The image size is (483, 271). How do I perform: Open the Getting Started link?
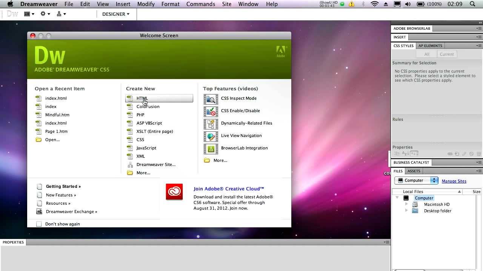point(63,186)
